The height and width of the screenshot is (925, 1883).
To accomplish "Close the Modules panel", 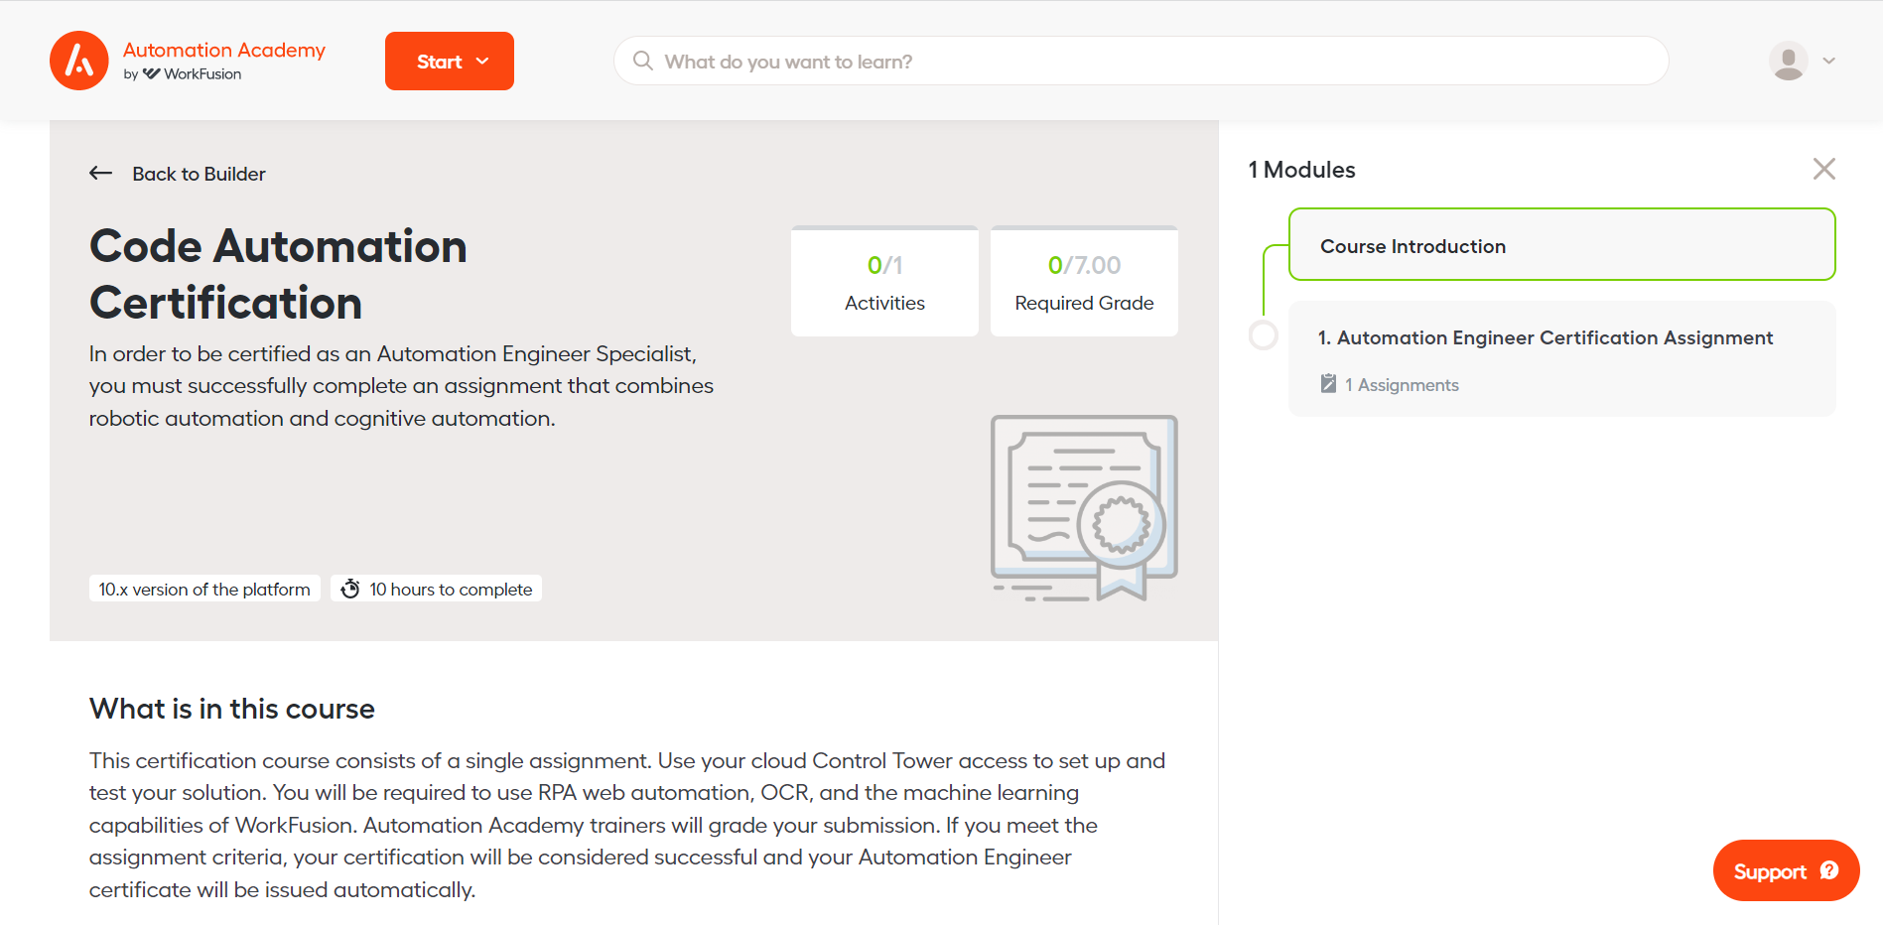I will tap(1823, 169).
